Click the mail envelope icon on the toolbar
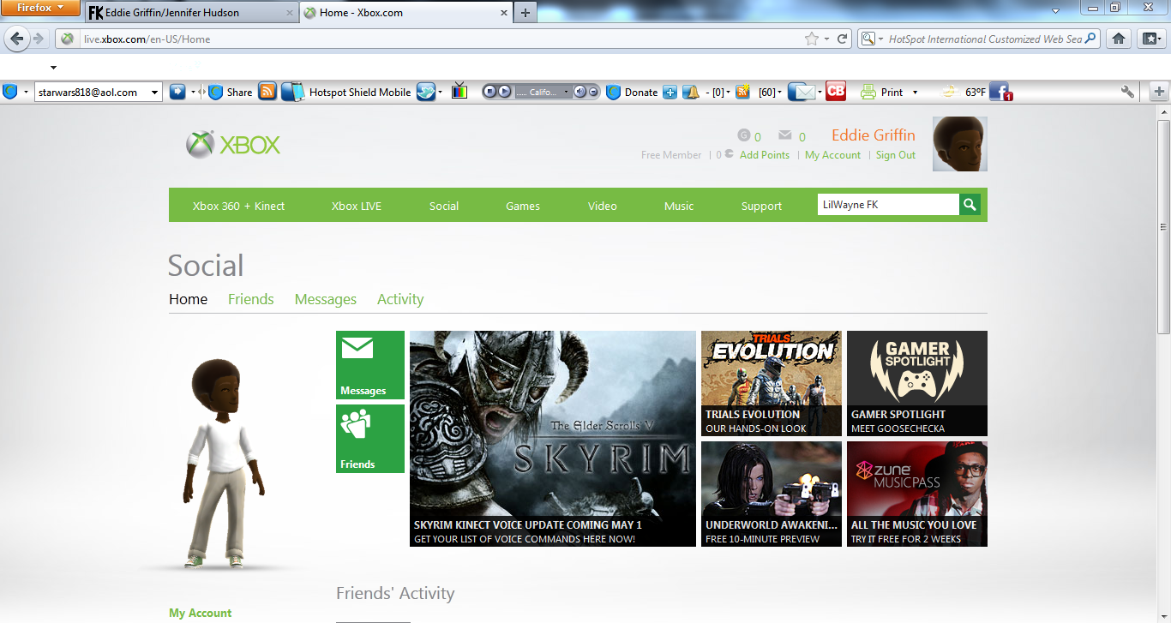The height and width of the screenshot is (623, 1171). point(801,92)
